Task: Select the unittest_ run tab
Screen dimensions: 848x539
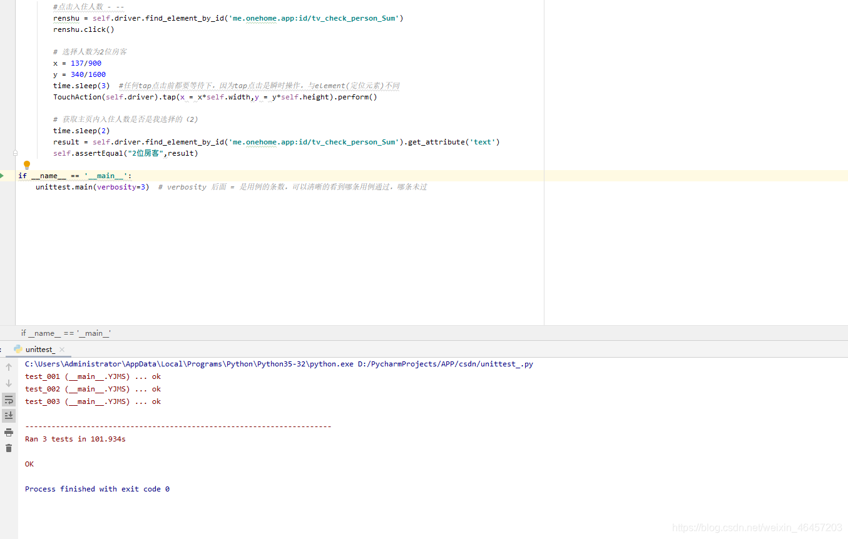Action: click(40, 350)
